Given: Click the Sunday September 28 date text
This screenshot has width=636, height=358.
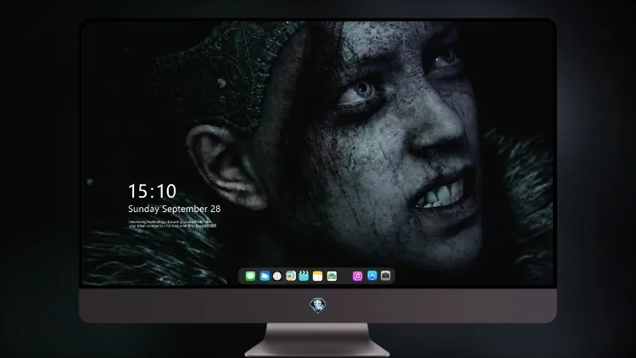Looking at the screenshot, I should point(175,209).
